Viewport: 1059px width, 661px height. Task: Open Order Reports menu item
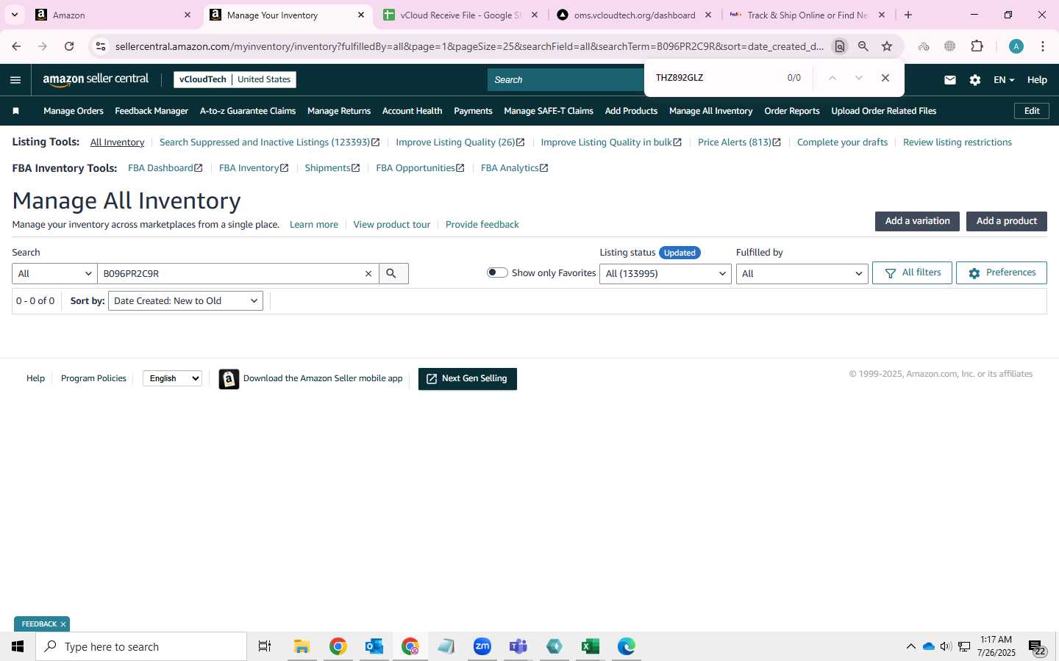pos(792,111)
